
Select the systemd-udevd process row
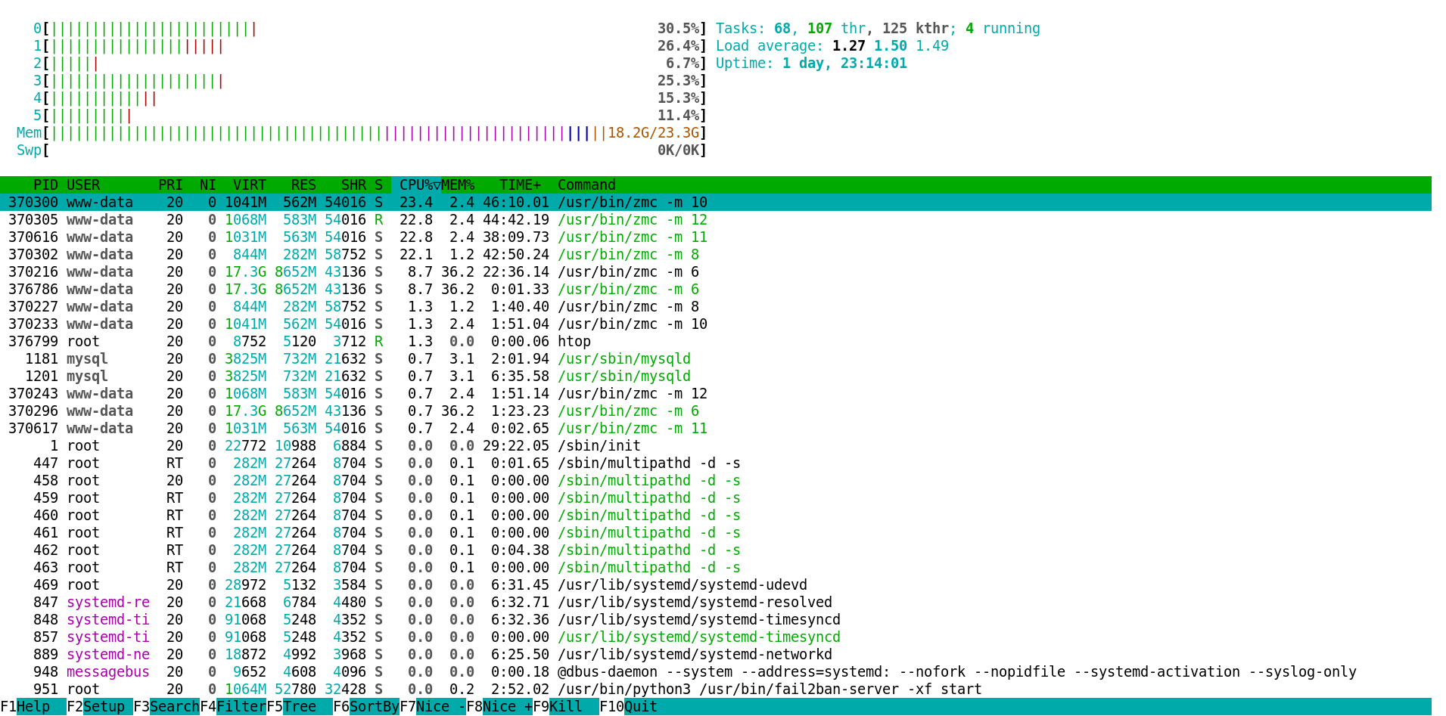tap(716, 585)
